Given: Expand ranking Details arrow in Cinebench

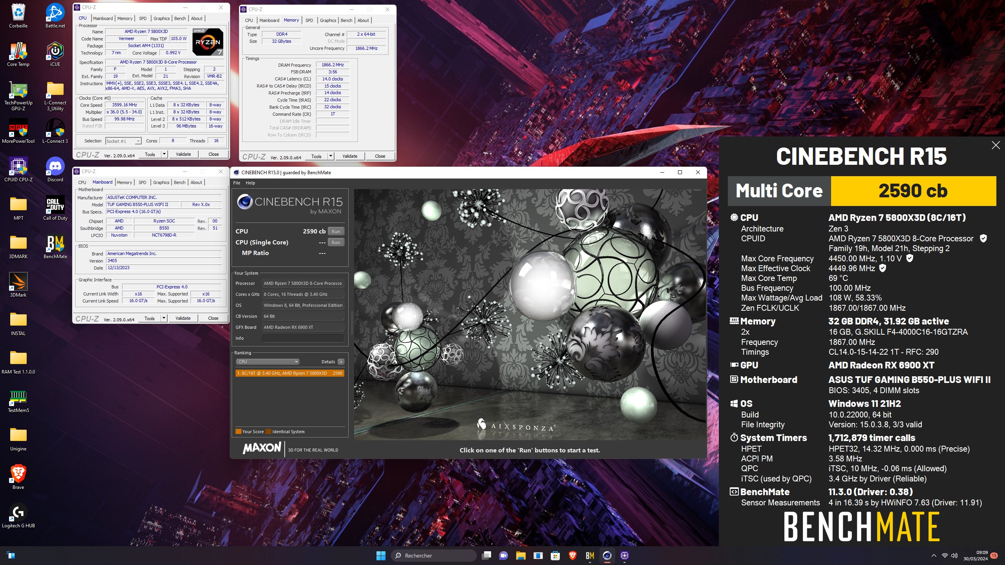Looking at the screenshot, I should tap(341, 362).
